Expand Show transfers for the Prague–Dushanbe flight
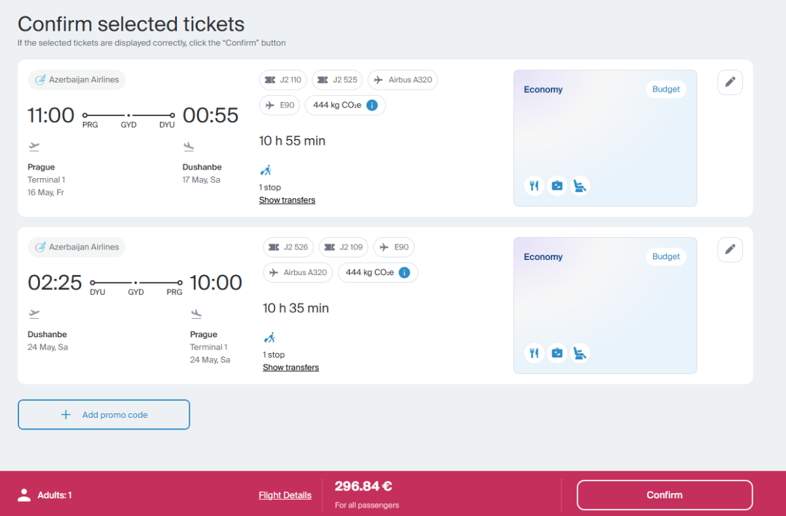786x516 pixels. coord(287,200)
